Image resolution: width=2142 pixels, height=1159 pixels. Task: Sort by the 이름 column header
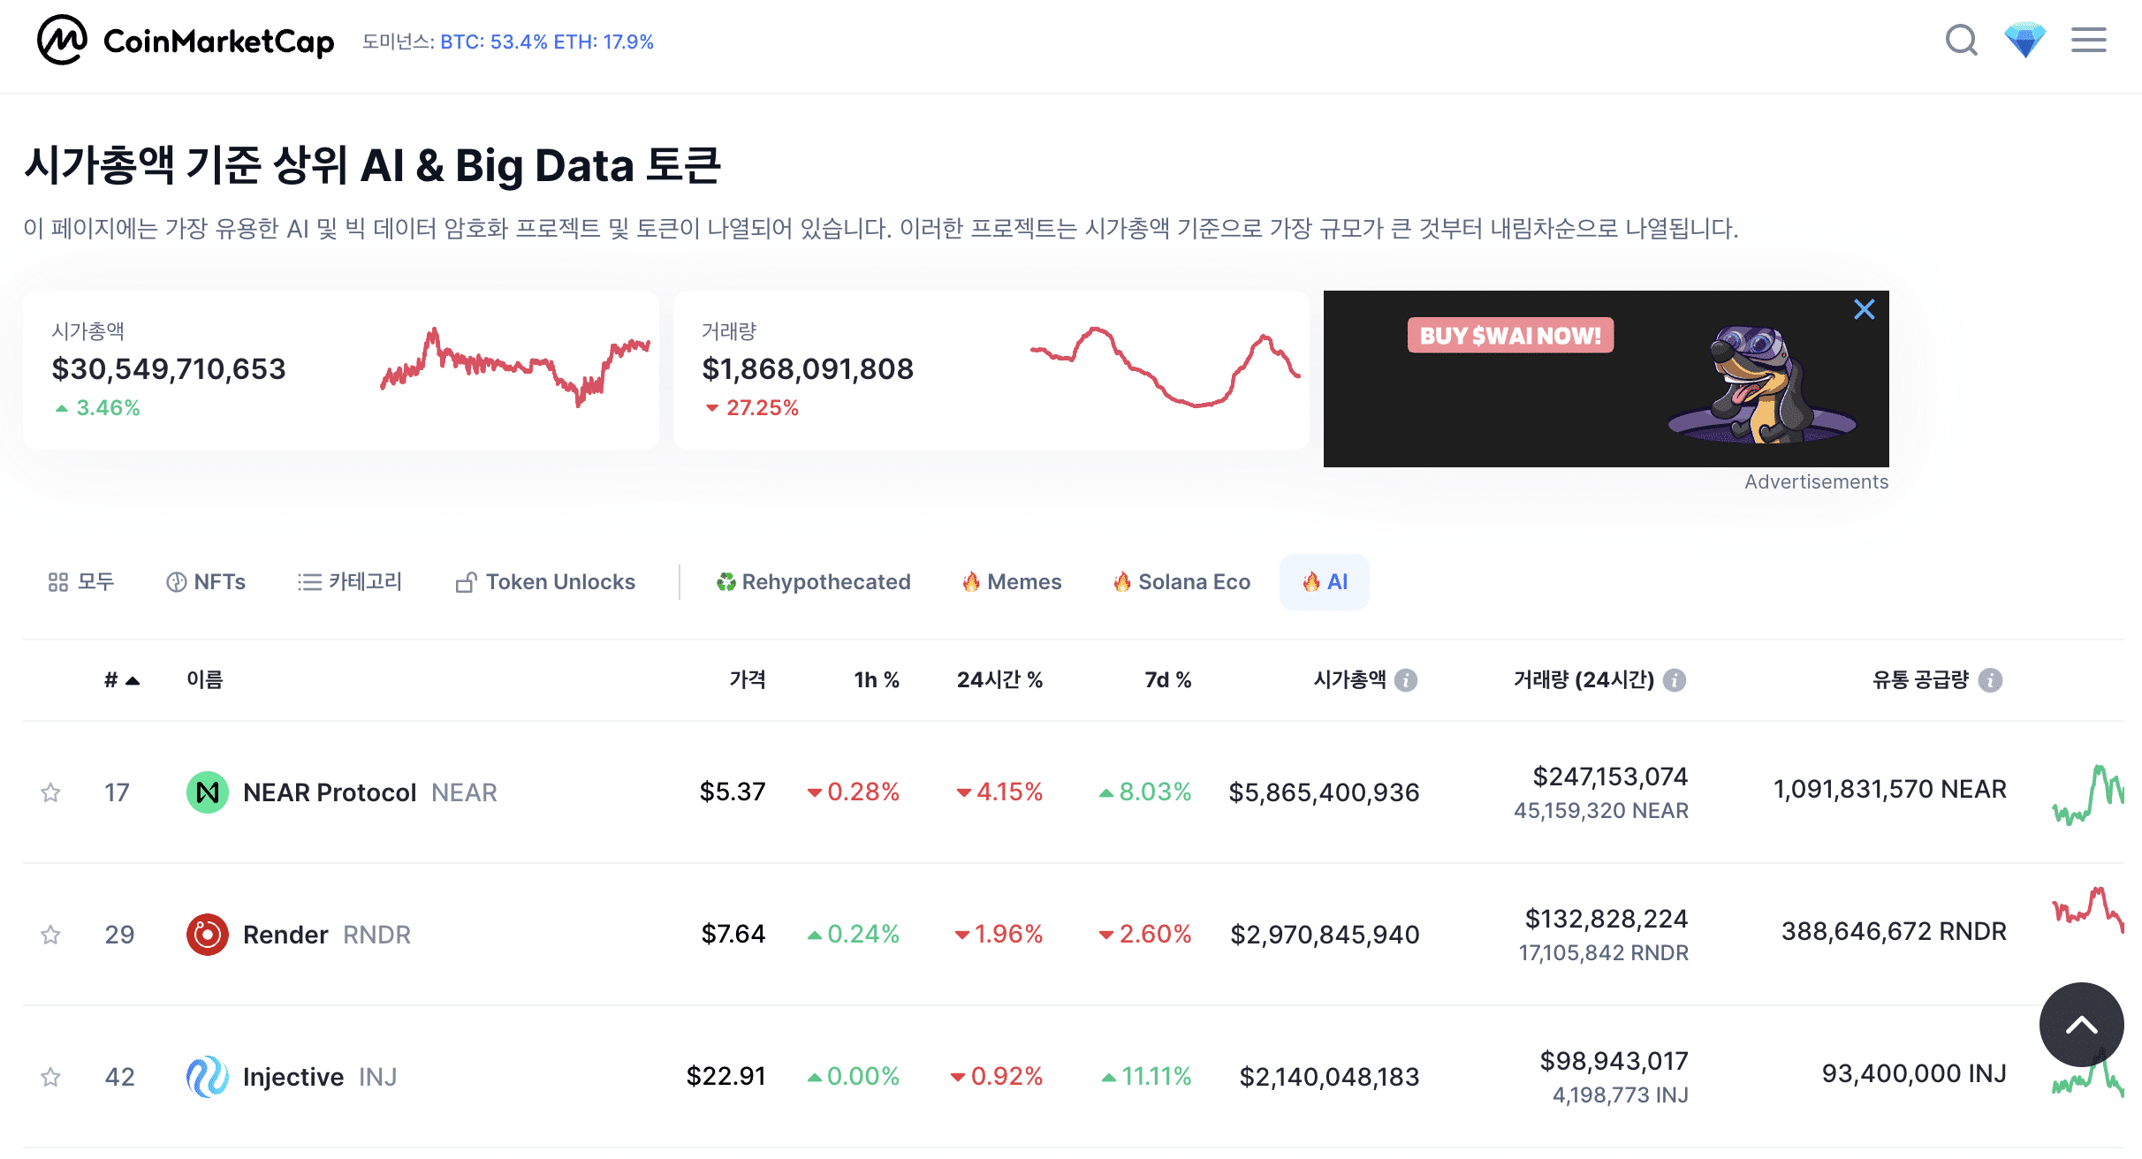coord(205,680)
